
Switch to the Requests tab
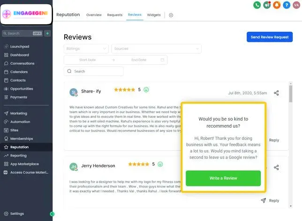coord(114,15)
